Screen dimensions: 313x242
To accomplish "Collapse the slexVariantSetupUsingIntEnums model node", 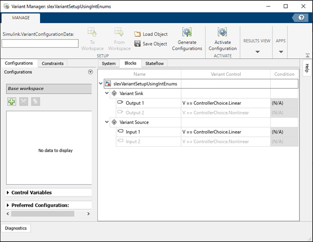I will [102, 84].
